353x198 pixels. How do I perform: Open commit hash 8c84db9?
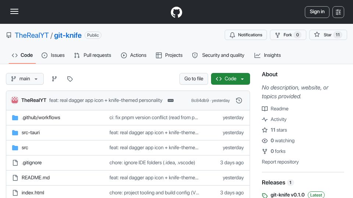(x=200, y=100)
